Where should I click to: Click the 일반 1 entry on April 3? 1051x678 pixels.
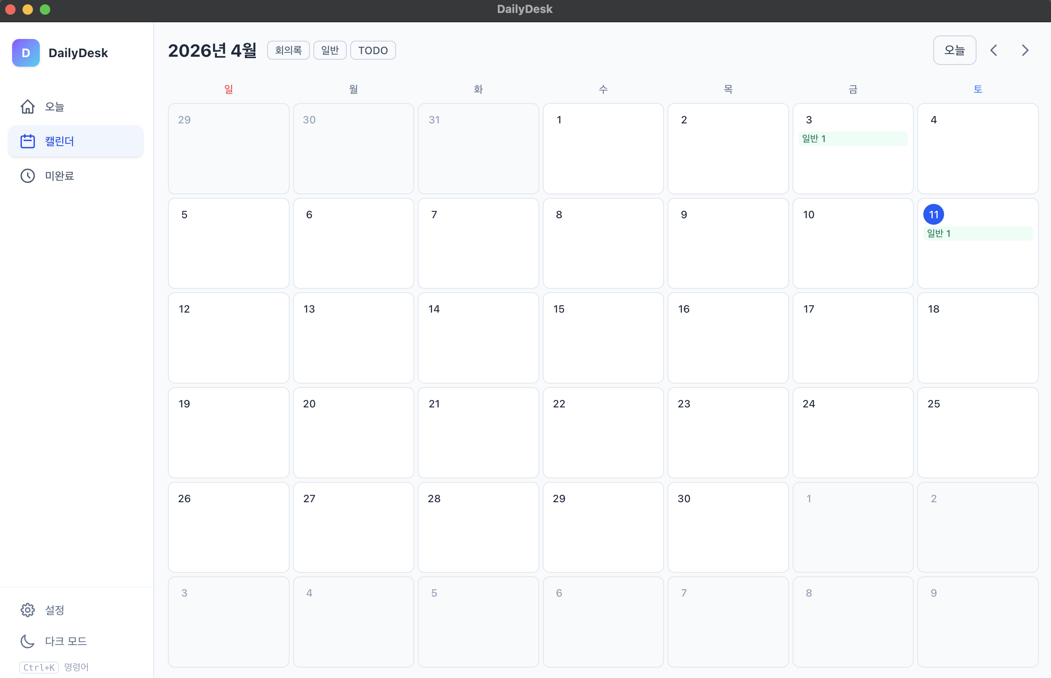[x=852, y=139]
